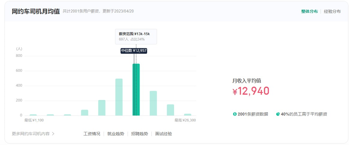The height and width of the screenshot is (145, 349).
Task: Click the 中位数 ¥12,957 median marker label
Action: tap(134, 51)
